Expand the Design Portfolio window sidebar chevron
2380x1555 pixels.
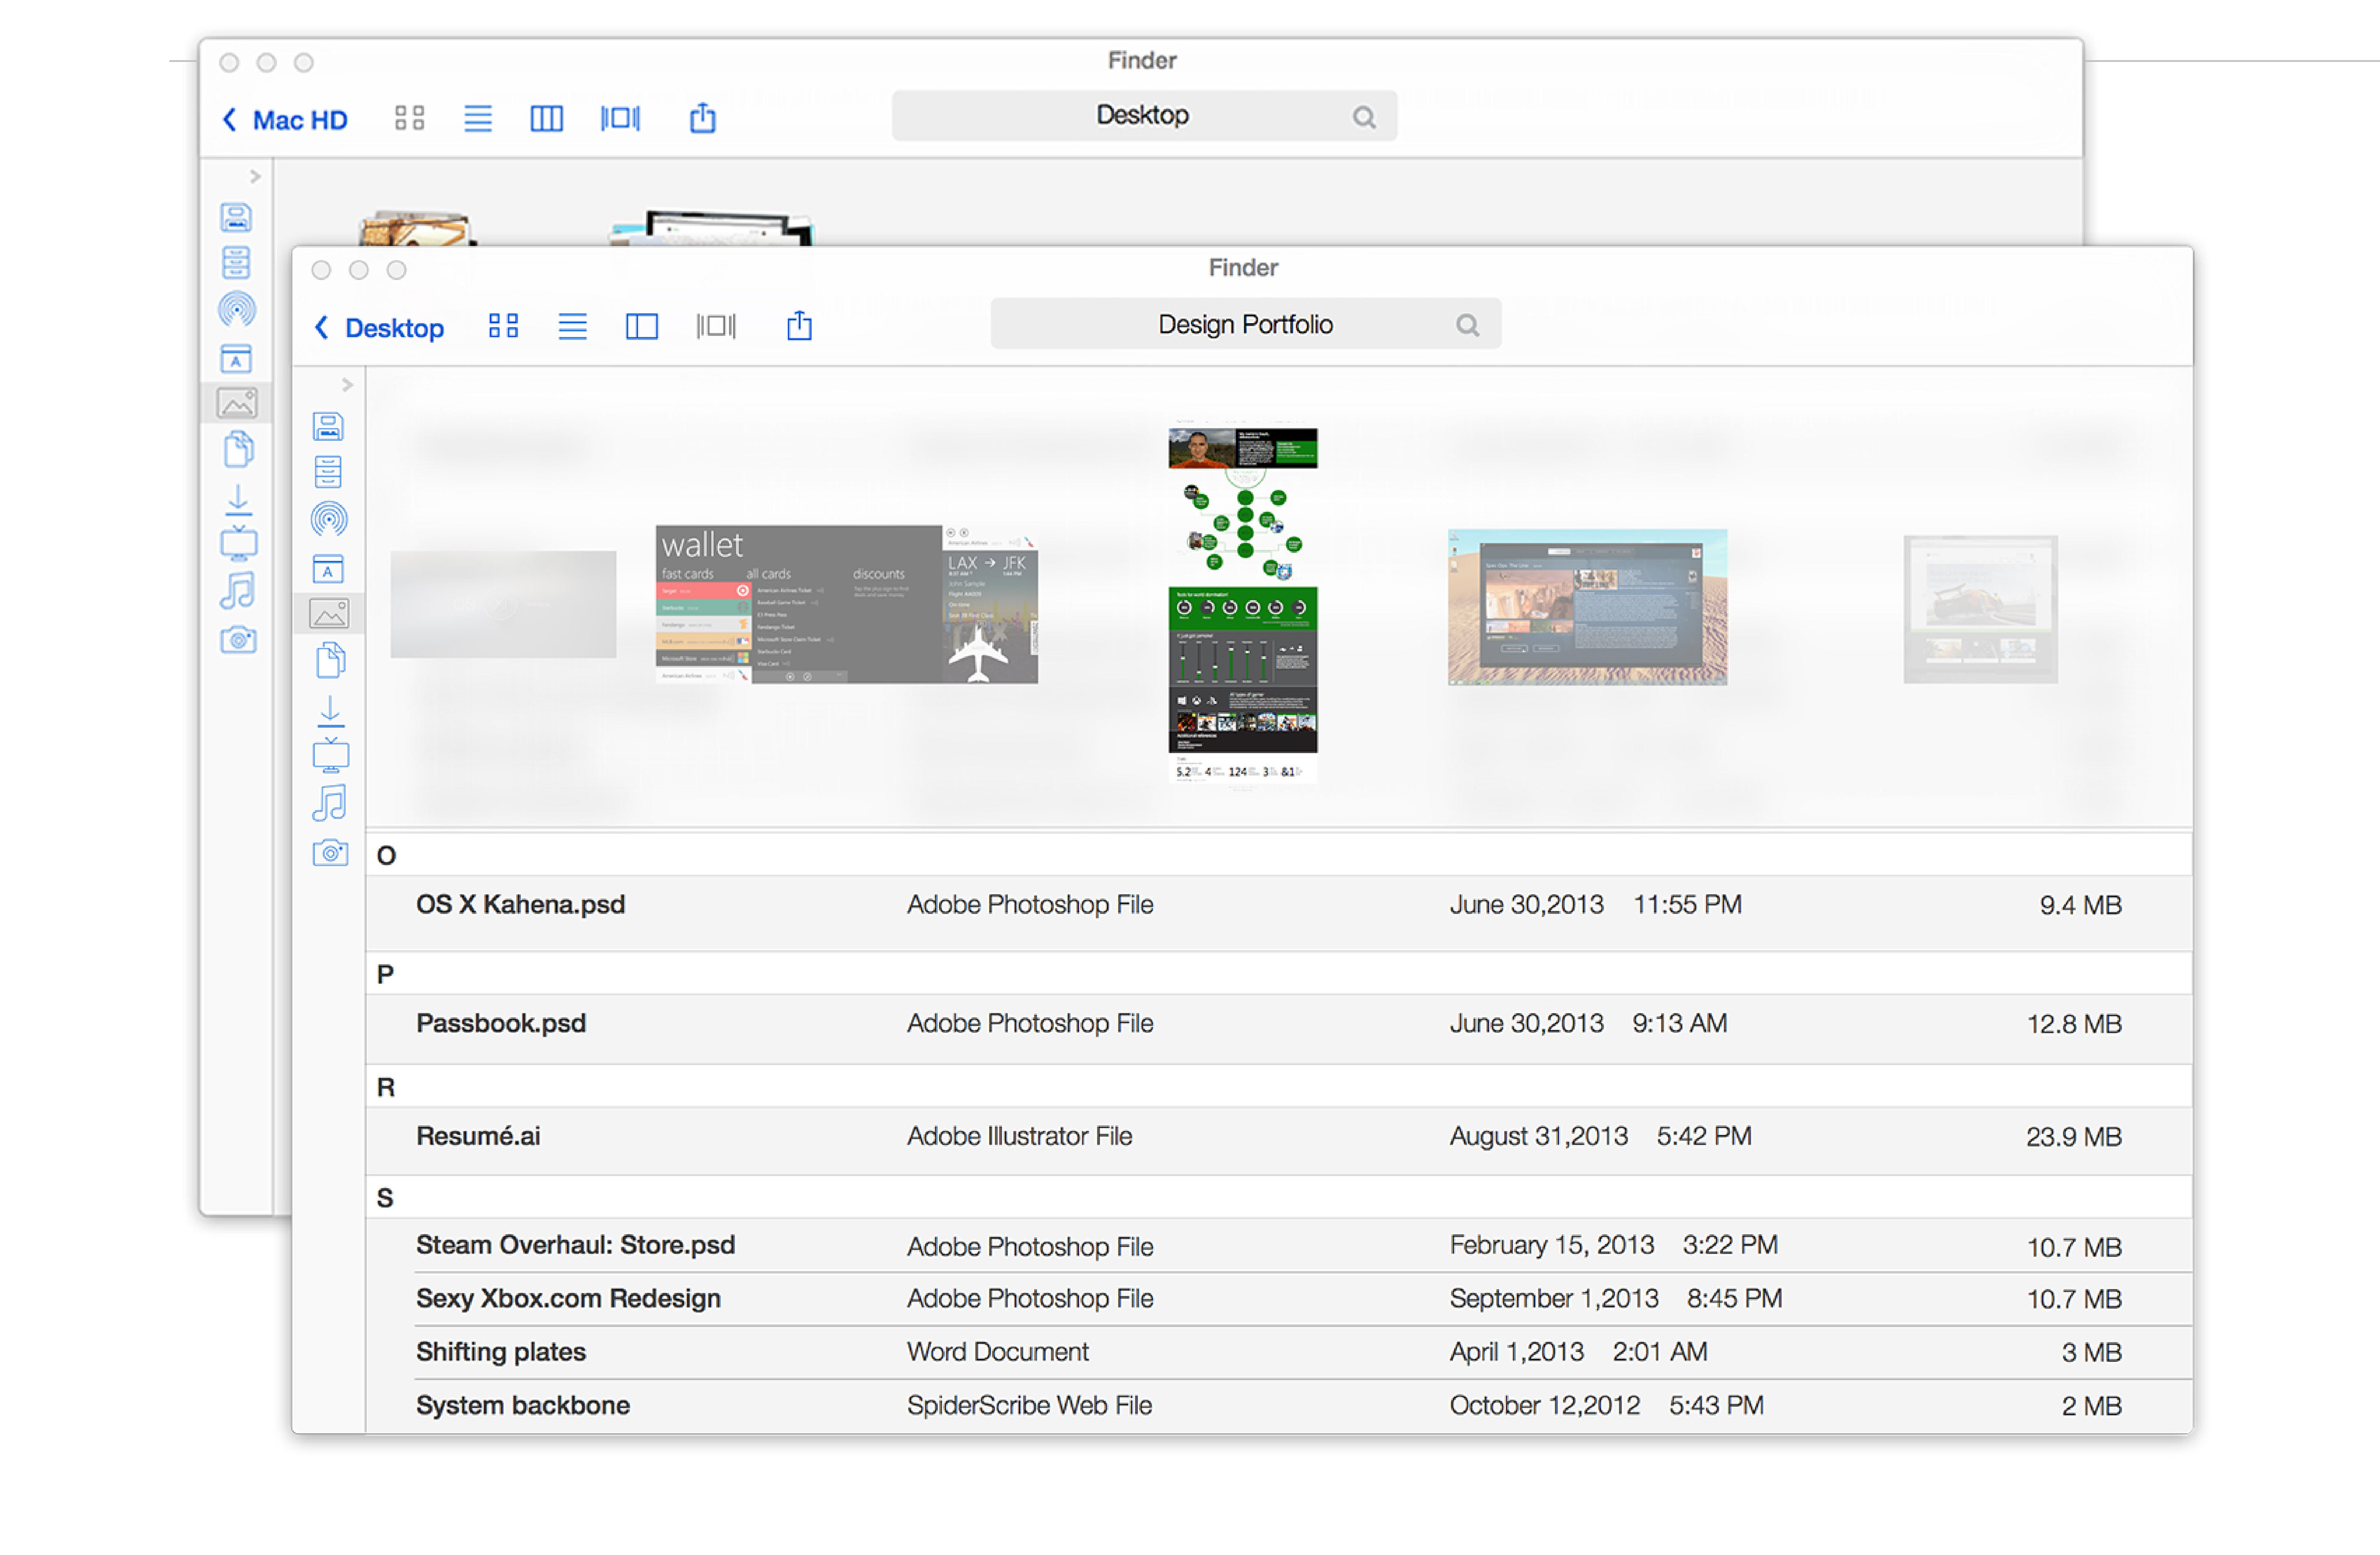(x=347, y=384)
